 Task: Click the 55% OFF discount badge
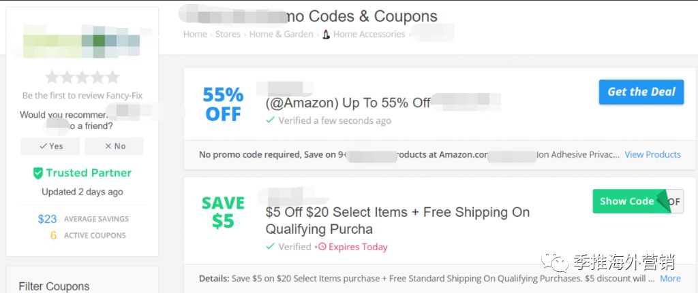pyautogui.click(x=223, y=104)
